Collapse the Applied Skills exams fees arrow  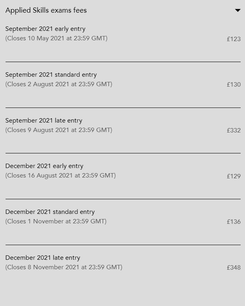coord(237,10)
